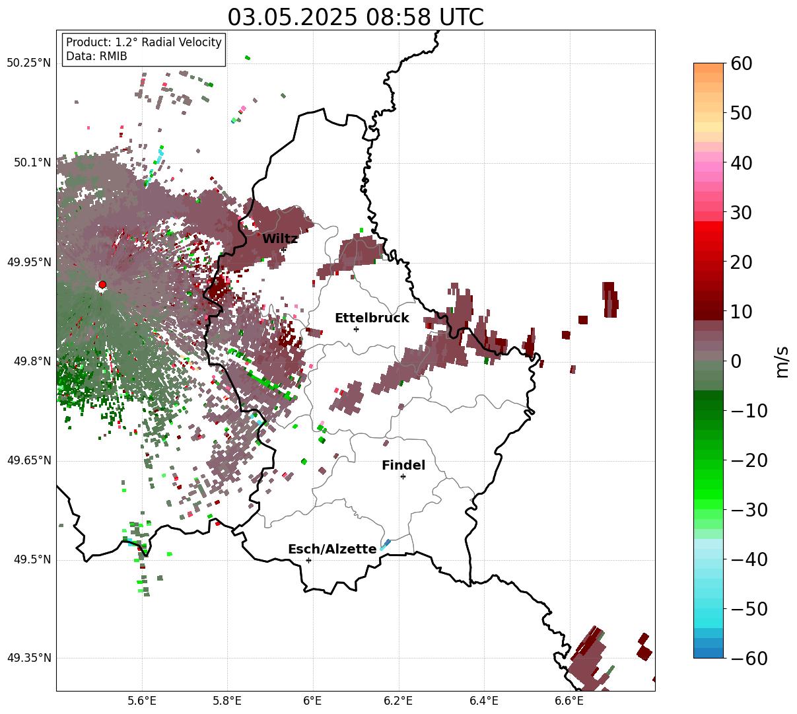Click the colorbar tick label 30
Screen dimensions: 797x714
pos(741,213)
